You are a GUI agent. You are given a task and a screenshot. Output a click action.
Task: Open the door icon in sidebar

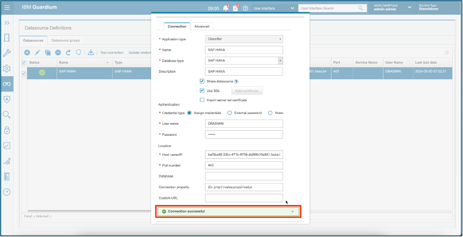pos(7,38)
